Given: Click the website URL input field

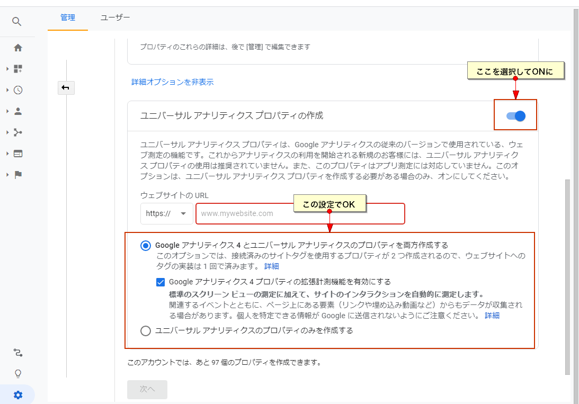Looking at the screenshot, I should (x=244, y=214).
